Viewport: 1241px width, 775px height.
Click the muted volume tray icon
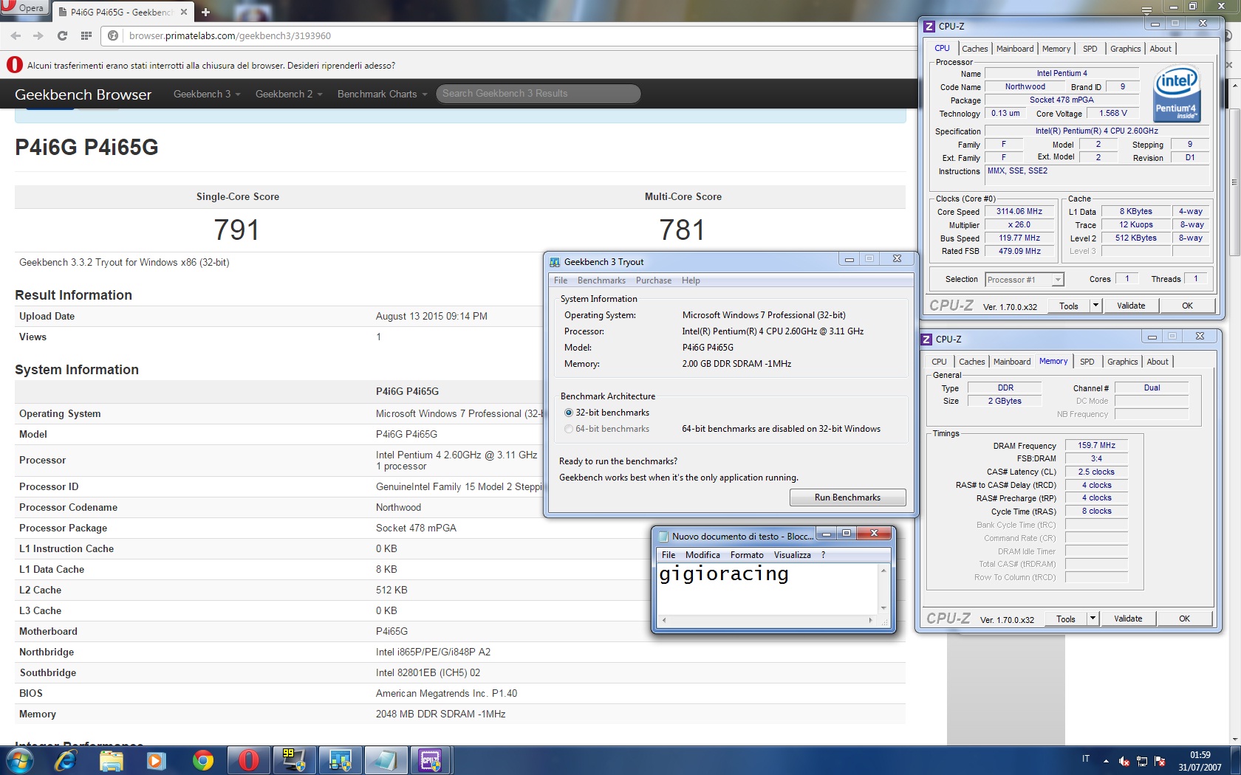coord(1124,761)
